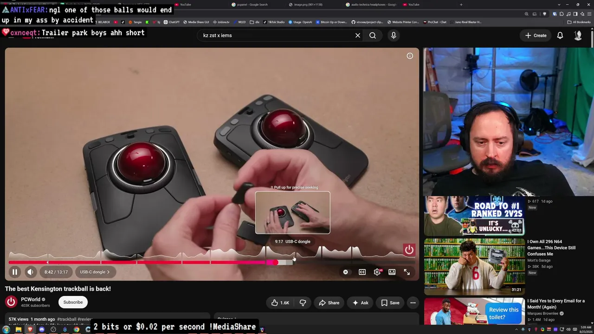
Task: Open the PCWorld channel avatar
Action: [11, 302]
